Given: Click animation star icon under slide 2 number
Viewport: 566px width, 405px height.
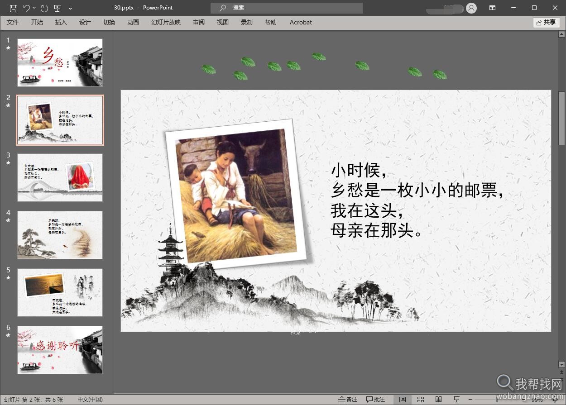Looking at the screenshot, I should pos(8,105).
